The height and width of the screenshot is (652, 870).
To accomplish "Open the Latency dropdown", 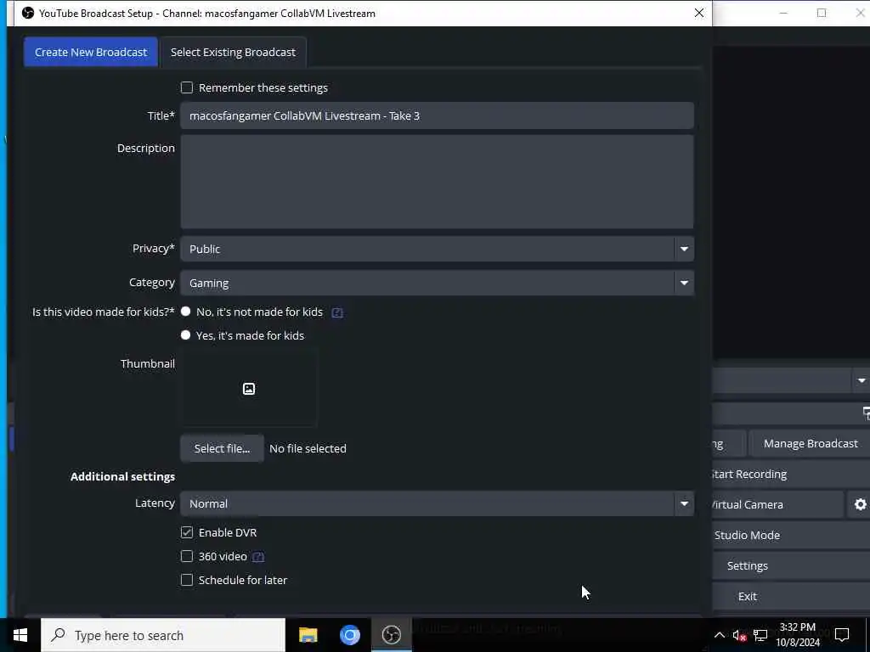I will tap(437, 503).
